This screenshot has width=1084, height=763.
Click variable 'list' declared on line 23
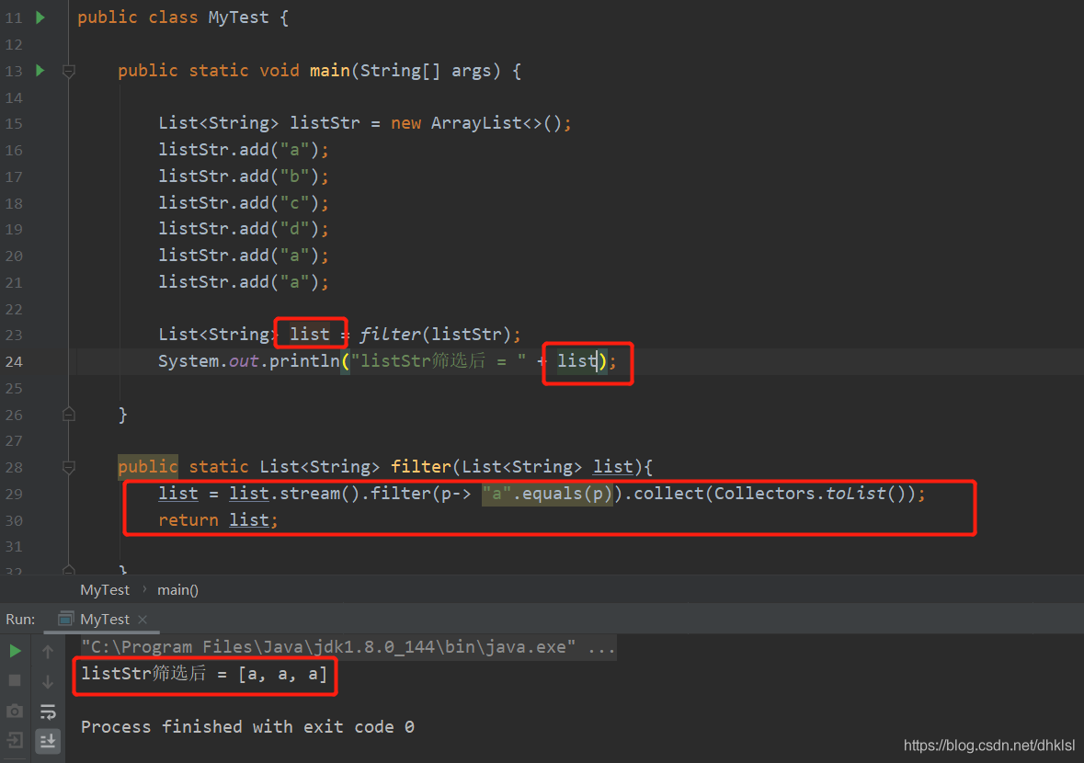310,335
